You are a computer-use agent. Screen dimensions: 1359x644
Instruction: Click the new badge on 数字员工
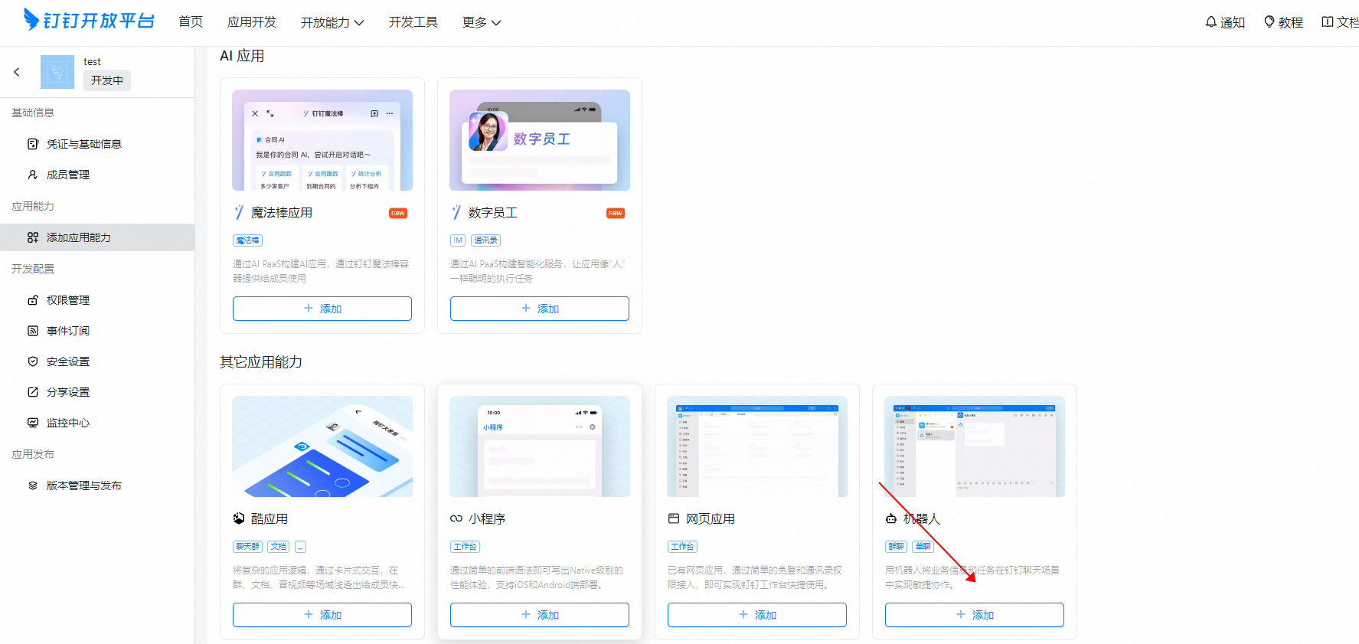coord(616,213)
